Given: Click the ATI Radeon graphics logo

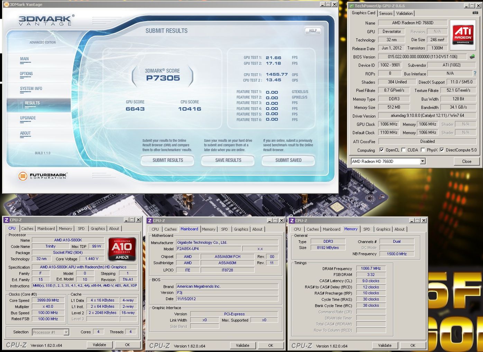Looking at the screenshot, I should pos(463,34).
